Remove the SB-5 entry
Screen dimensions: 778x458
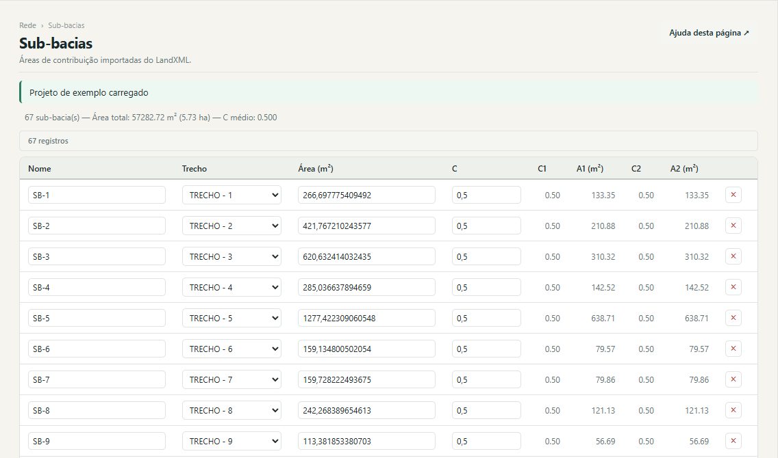pos(733,318)
